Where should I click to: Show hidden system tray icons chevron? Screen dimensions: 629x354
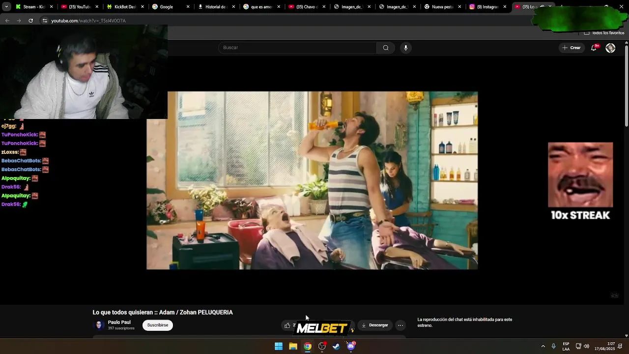click(x=543, y=346)
